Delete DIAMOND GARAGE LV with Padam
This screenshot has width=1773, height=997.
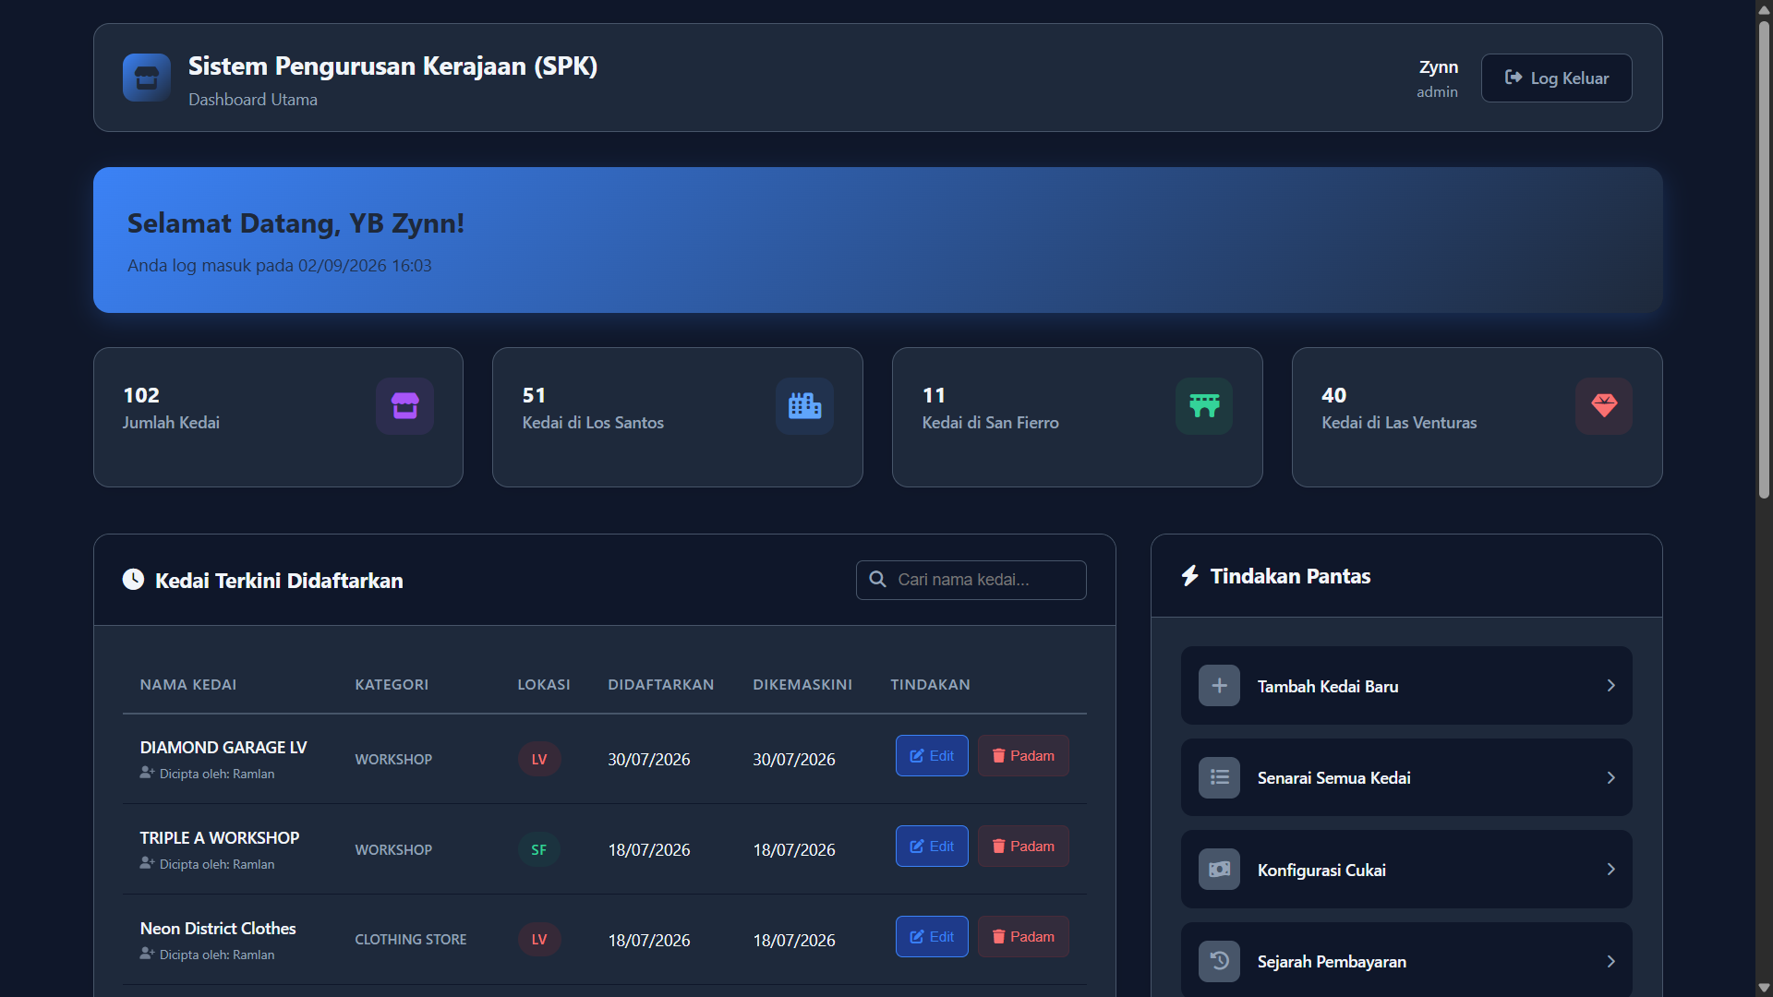click(1023, 756)
